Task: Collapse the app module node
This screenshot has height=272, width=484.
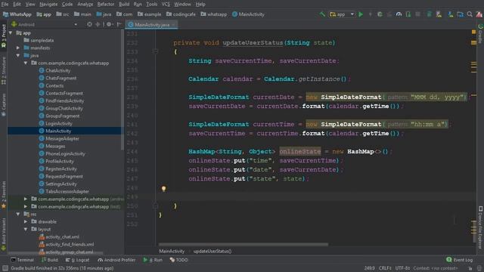Action: pyautogui.click(x=11, y=32)
